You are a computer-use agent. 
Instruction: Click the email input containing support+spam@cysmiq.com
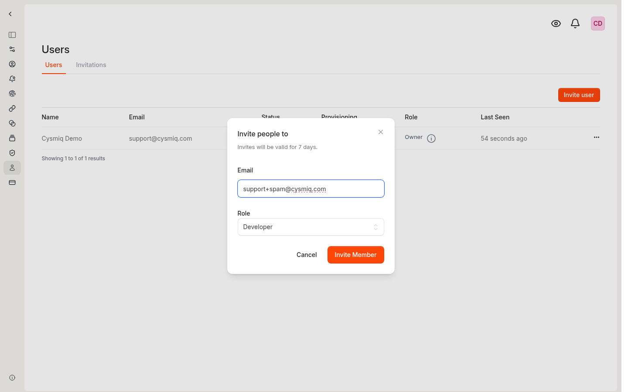pos(311,189)
